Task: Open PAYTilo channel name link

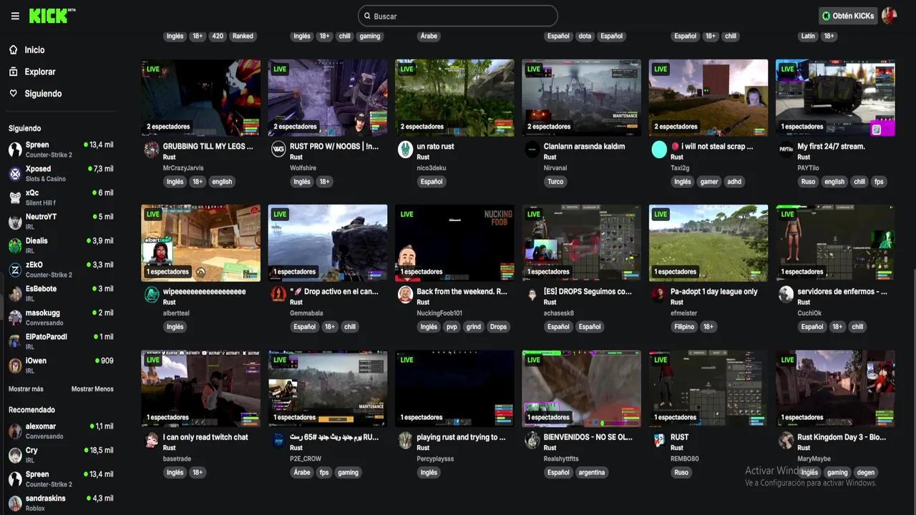Action: pyautogui.click(x=809, y=168)
